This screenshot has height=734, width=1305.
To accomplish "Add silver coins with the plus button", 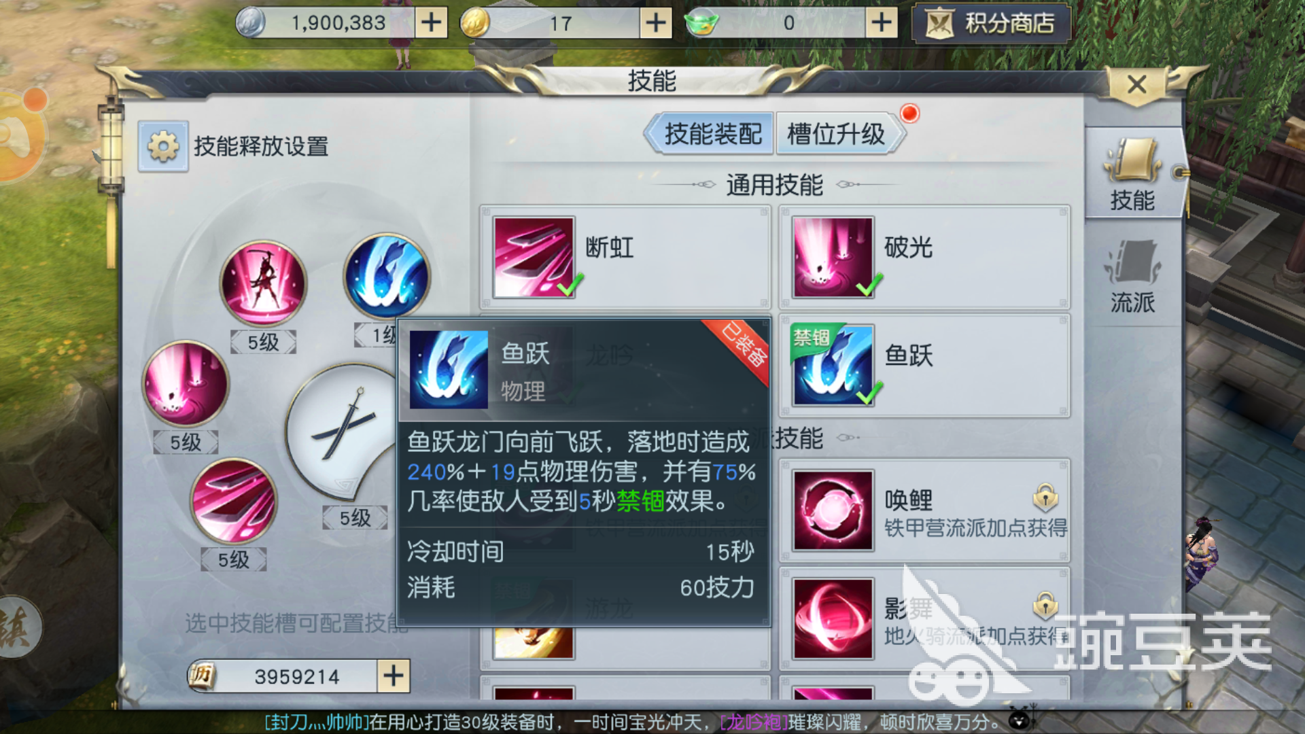I will [x=431, y=23].
